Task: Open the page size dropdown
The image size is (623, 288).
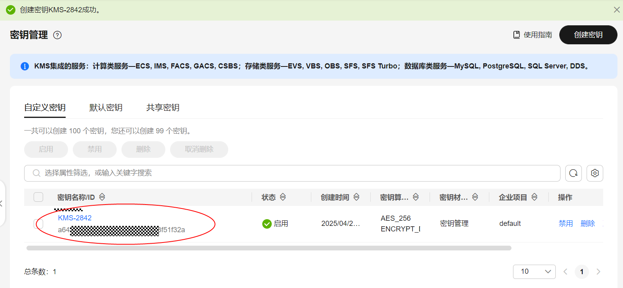Action: coord(534,272)
